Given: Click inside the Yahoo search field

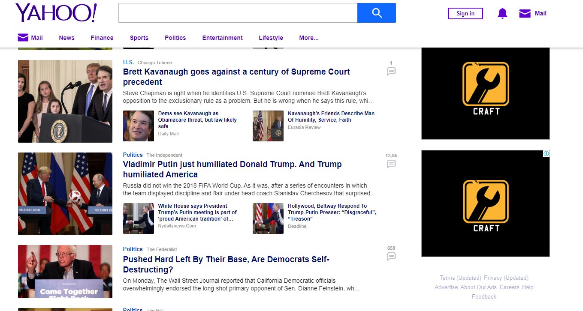Looking at the screenshot, I should coord(238,13).
